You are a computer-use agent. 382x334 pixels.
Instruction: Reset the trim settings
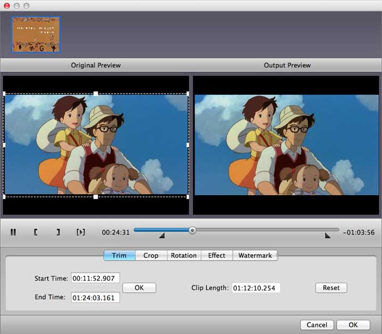tap(331, 288)
